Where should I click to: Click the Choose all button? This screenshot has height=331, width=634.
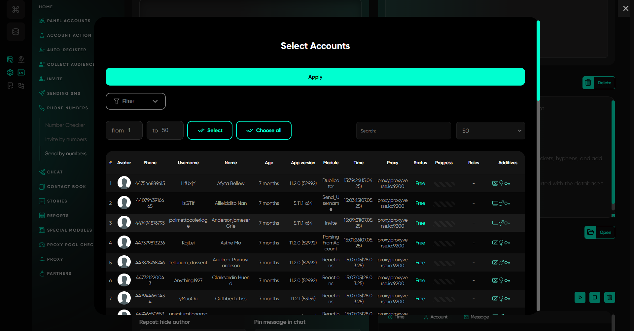[x=264, y=130]
